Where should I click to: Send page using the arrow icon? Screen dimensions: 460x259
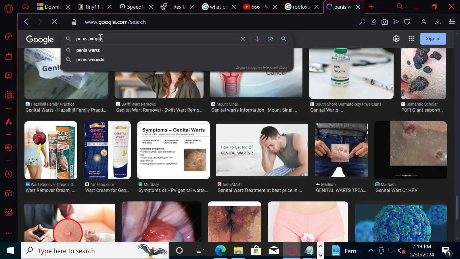[x=396, y=22]
